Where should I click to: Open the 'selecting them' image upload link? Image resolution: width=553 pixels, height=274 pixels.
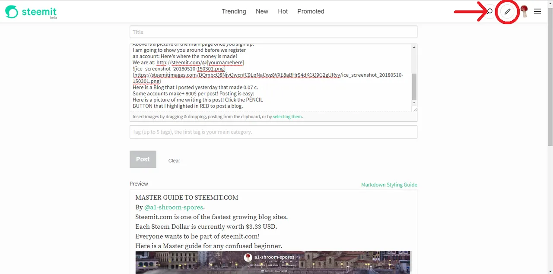287,117
